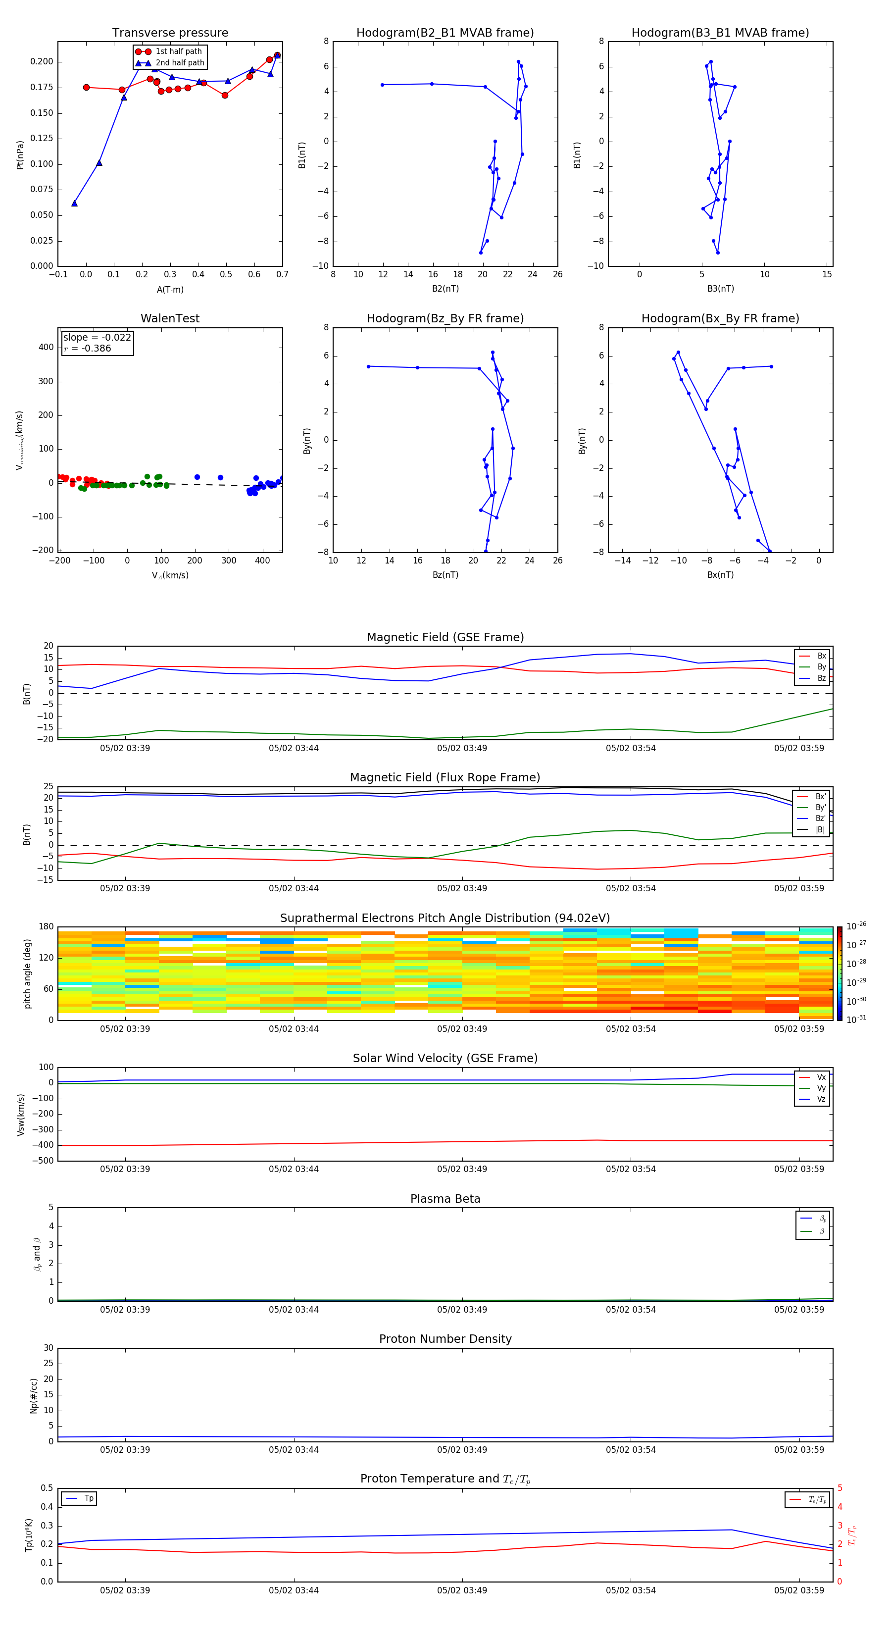Select the |B| legend entry in Flux Rope panel
The width and height of the screenshot is (891, 1634).
[x=811, y=830]
